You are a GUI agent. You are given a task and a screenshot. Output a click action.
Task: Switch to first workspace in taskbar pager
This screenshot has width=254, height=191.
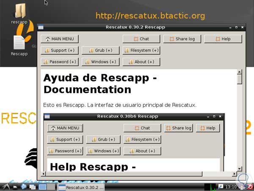click(x=42, y=187)
